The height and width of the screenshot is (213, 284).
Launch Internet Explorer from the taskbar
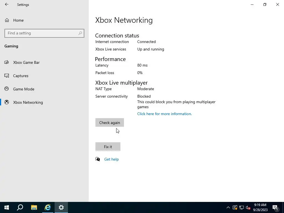(48, 207)
